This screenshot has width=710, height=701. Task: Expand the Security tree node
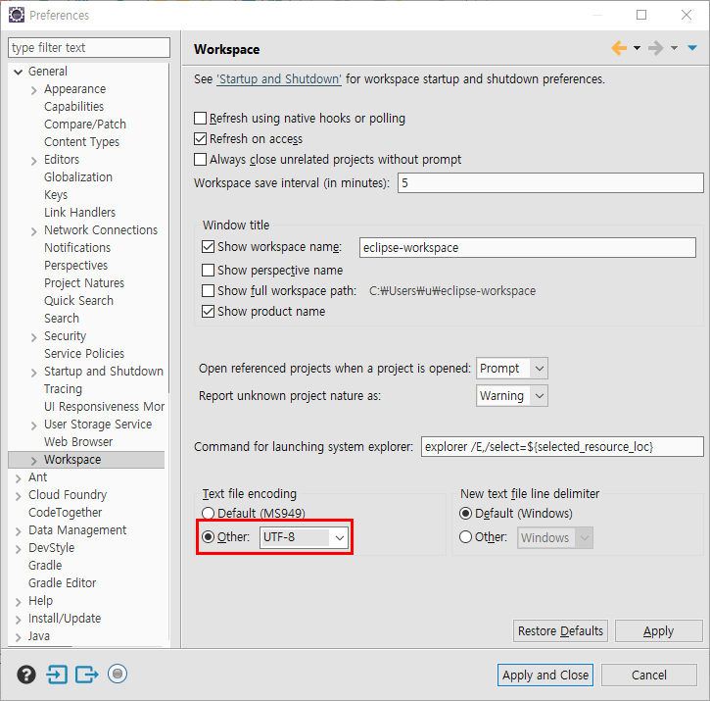point(34,337)
